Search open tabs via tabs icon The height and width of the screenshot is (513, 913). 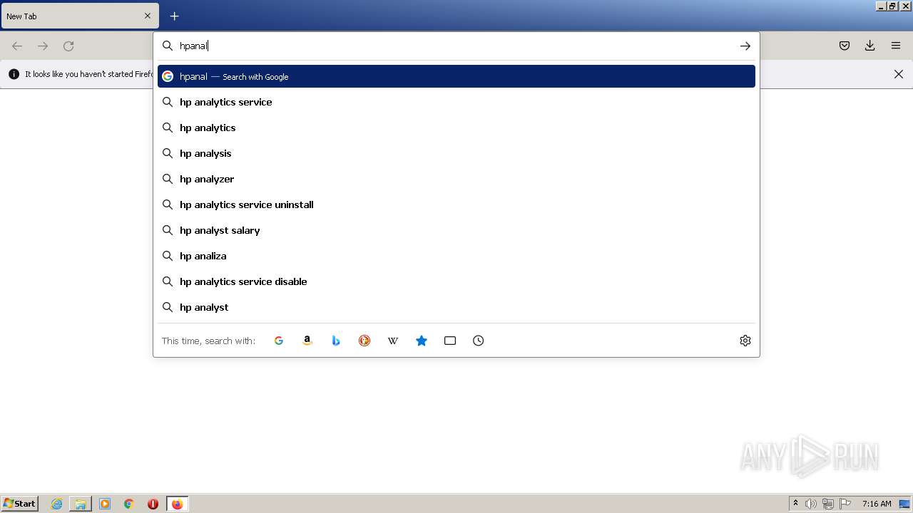coord(450,341)
